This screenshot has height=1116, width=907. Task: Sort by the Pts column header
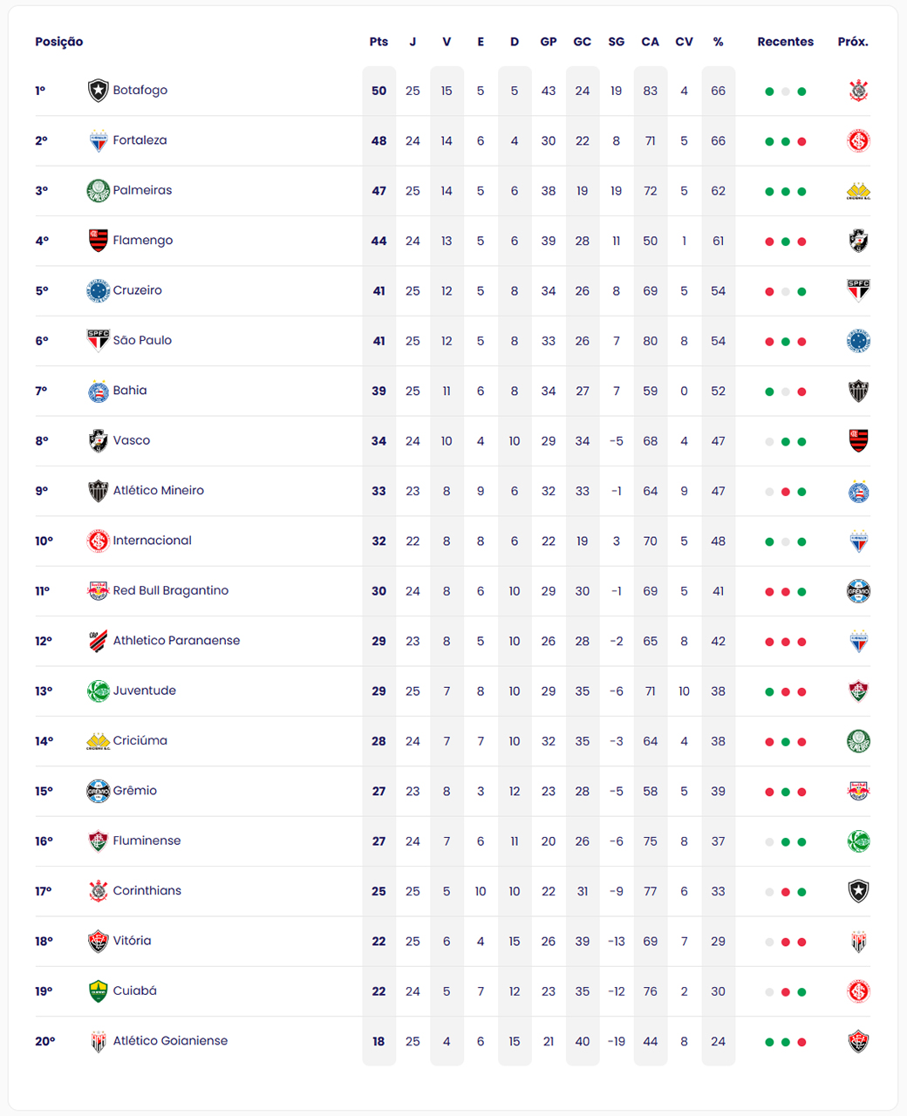[378, 42]
